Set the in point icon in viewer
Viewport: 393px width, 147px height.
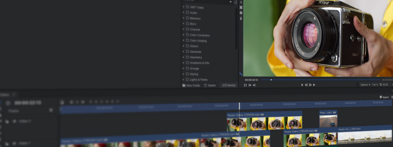click(250, 85)
